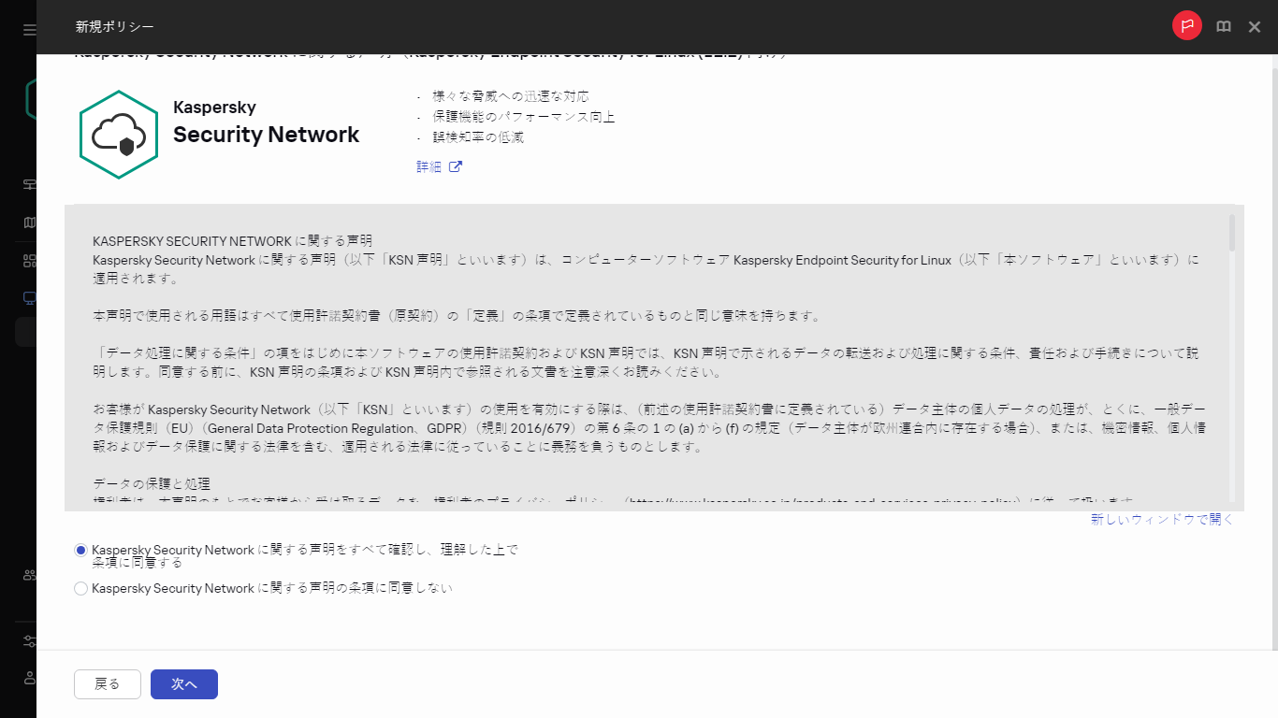Image resolution: width=1278 pixels, height=718 pixels.
Task: Select agree to the KSN statement terms
Action: tap(80, 550)
